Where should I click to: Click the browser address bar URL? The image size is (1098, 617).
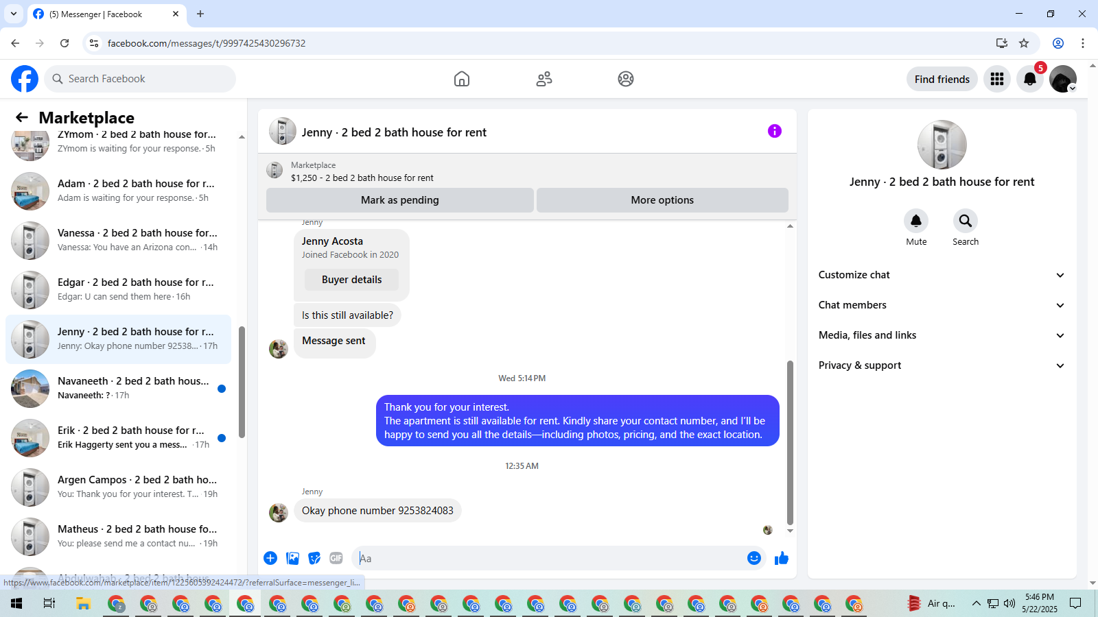[x=207, y=43]
